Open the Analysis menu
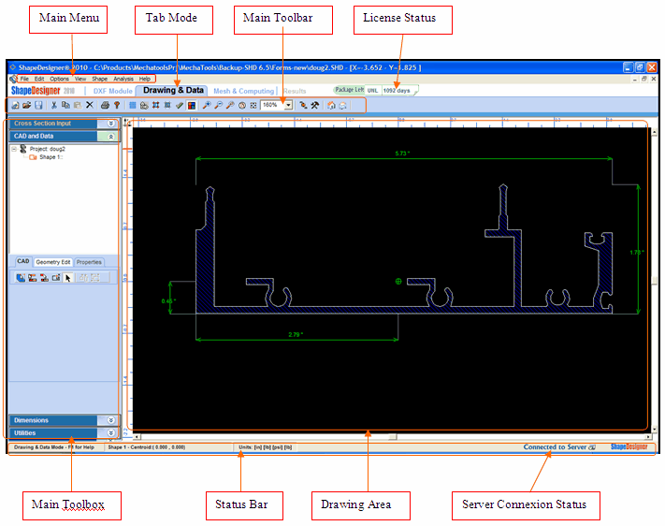The width and height of the screenshot is (665, 526). (123, 79)
